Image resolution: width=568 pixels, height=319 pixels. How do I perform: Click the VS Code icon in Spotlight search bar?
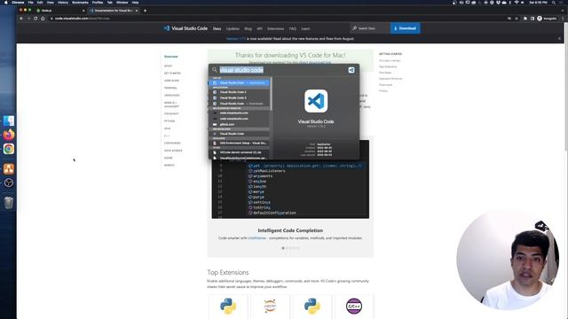(x=351, y=70)
